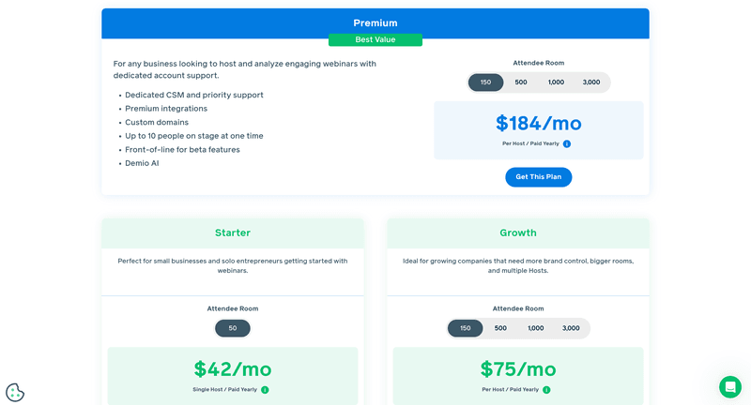Click the Premium price info icon
This screenshot has height=405, width=751.
coord(567,144)
